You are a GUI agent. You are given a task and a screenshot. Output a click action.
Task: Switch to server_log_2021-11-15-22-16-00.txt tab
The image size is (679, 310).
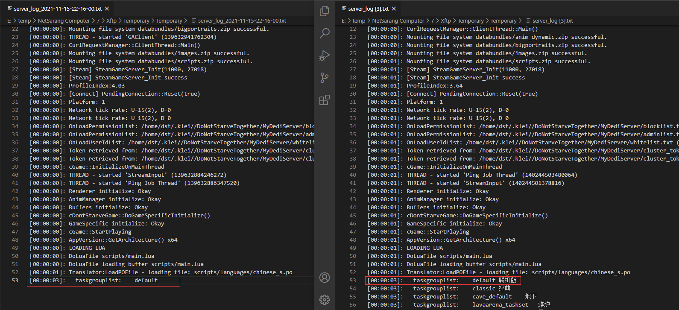tap(58, 9)
